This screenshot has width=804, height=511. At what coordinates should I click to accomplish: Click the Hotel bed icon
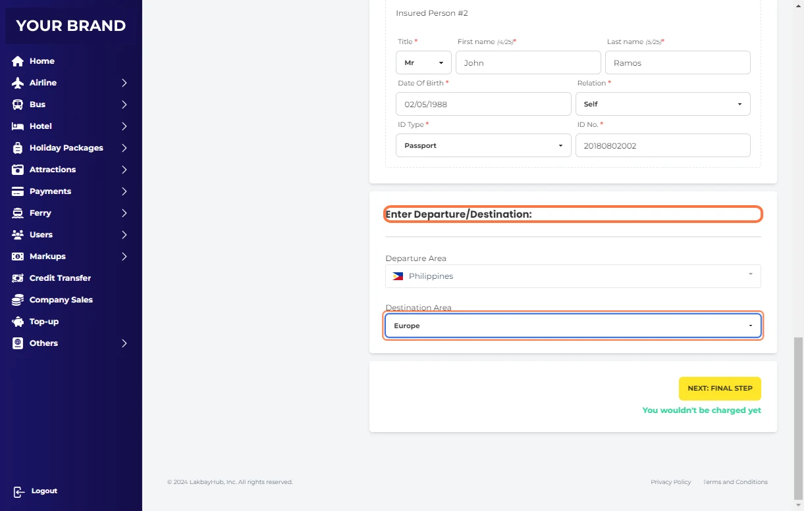(x=18, y=126)
